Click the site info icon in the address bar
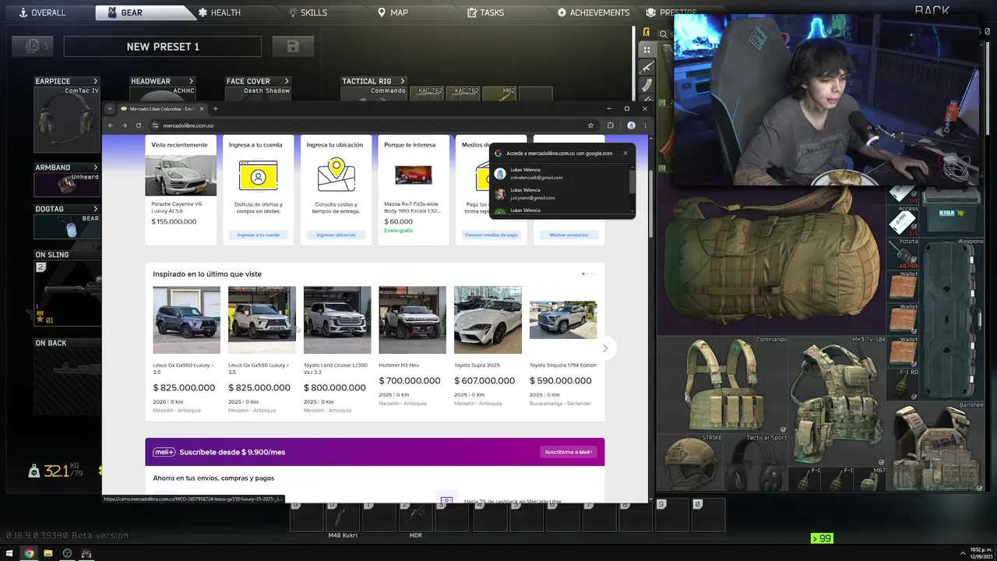The image size is (997, 561). 155,125
